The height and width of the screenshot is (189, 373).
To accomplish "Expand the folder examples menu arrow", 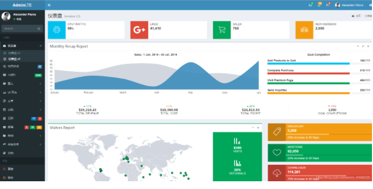I will pos(40,136).
